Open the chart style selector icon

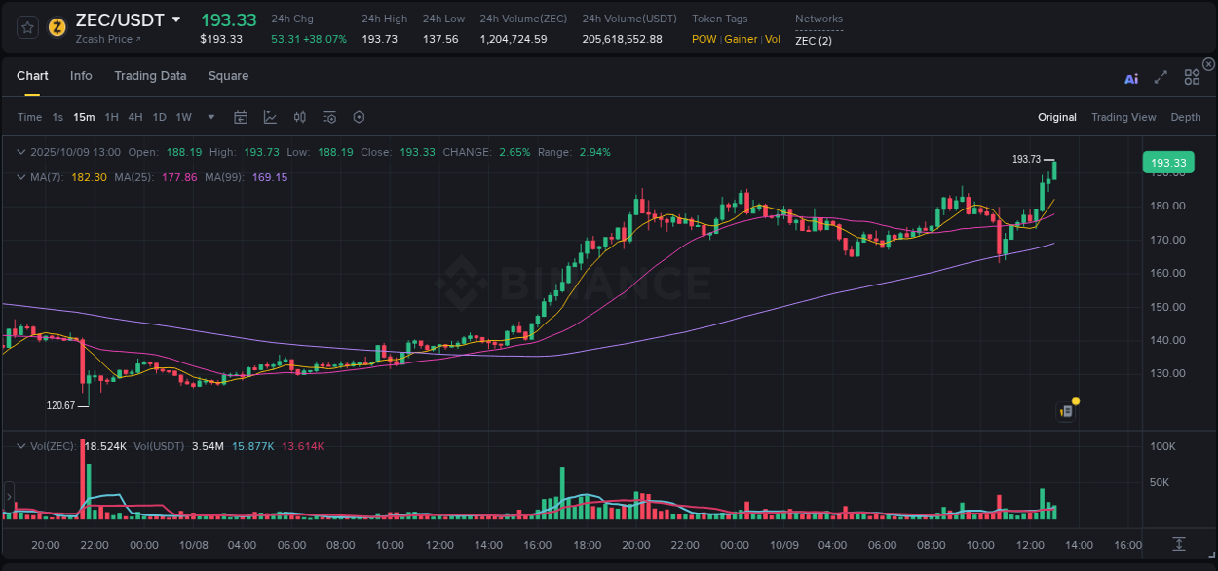(x=270, y=116)
